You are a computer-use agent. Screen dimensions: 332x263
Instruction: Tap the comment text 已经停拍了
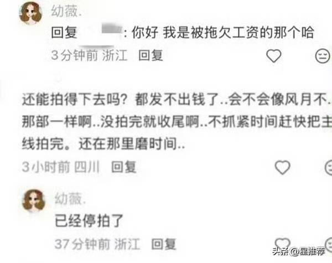tap(89, 220)
